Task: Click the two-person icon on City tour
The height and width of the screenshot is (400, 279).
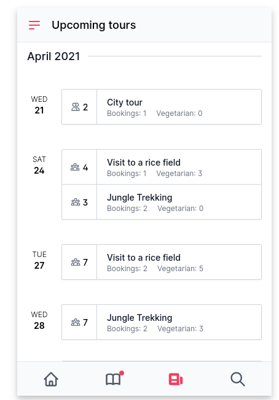Action: [76, 107]
